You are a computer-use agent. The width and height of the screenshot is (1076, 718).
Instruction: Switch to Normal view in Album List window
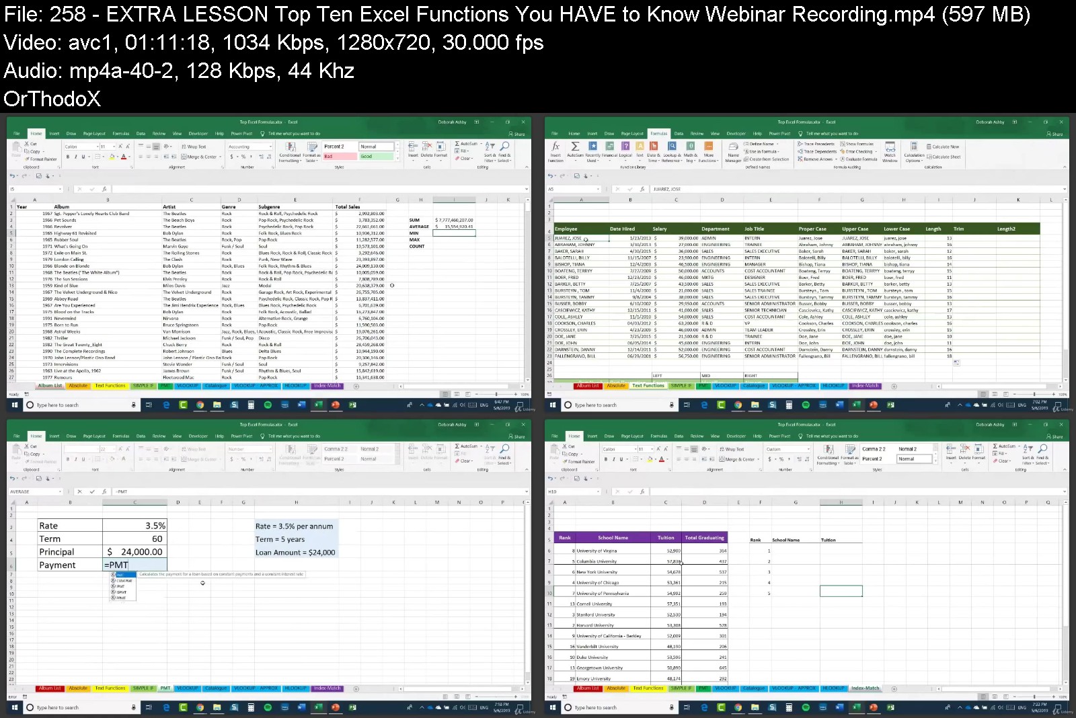[445, 394]
